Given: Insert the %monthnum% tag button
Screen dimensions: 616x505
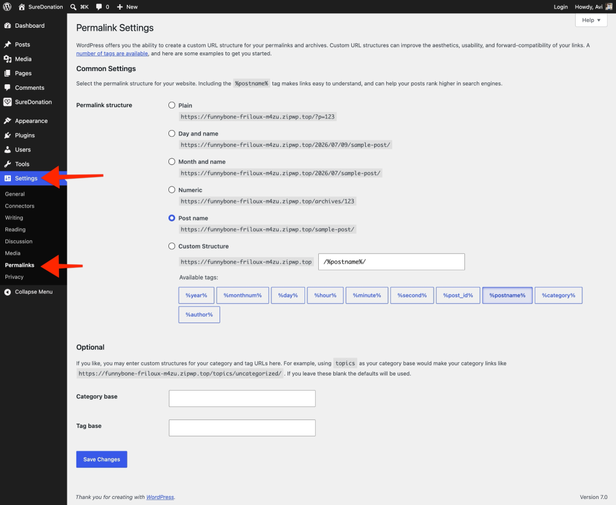Looking at the screenshot, I should (x=243, y=296).
